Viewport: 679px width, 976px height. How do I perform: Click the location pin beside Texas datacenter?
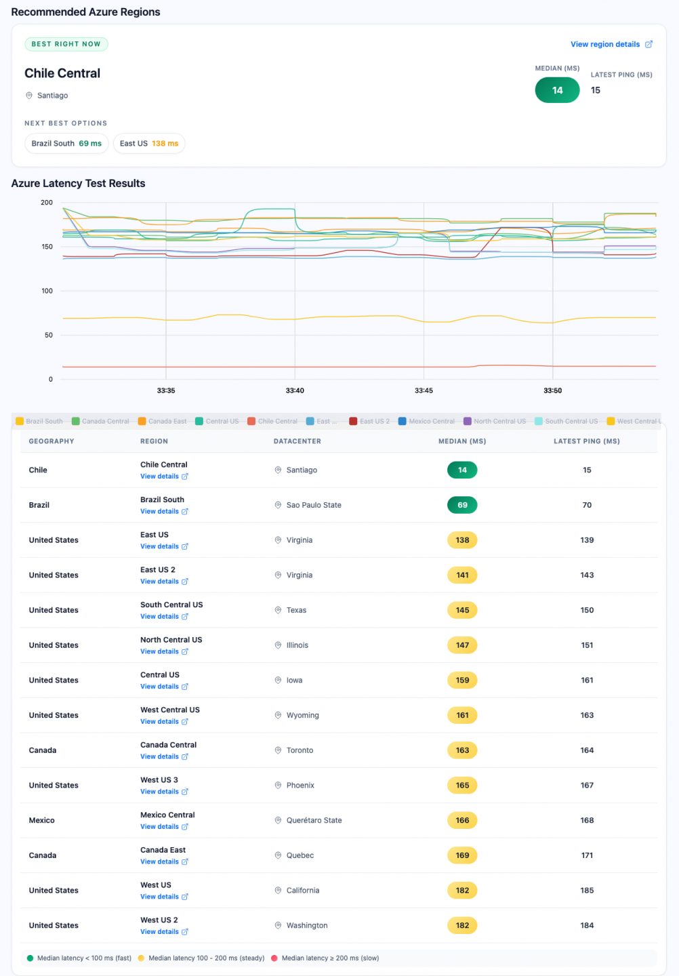pos(278,610)
